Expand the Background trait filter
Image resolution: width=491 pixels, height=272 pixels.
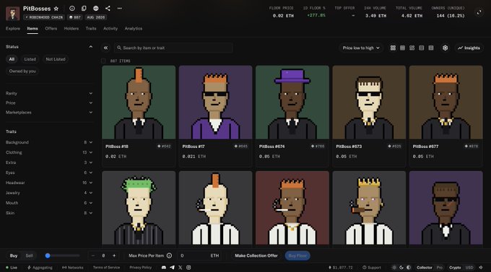49,142
